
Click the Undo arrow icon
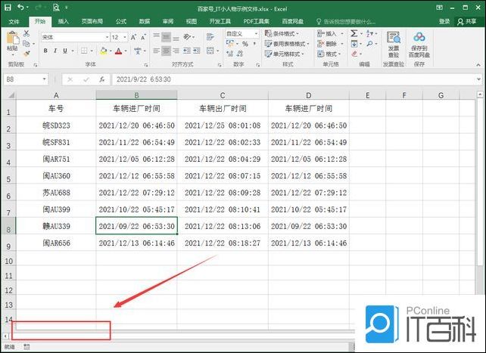pos(20,8)
